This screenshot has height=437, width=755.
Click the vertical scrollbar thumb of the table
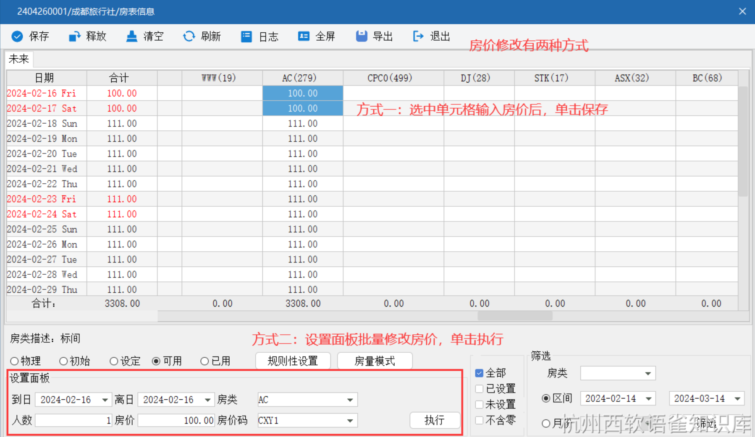point(743,141)
